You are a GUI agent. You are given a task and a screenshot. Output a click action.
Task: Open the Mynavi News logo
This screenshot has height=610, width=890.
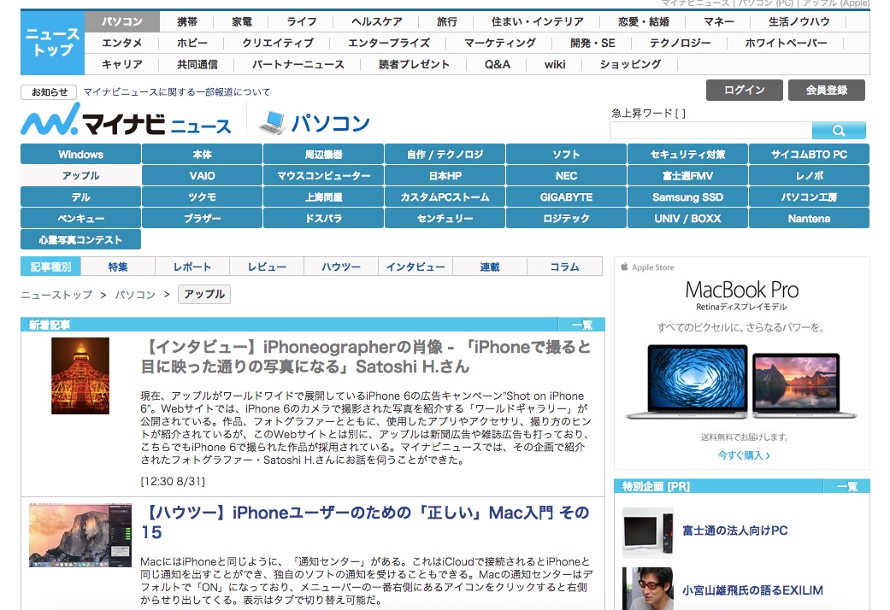point(126,120)
